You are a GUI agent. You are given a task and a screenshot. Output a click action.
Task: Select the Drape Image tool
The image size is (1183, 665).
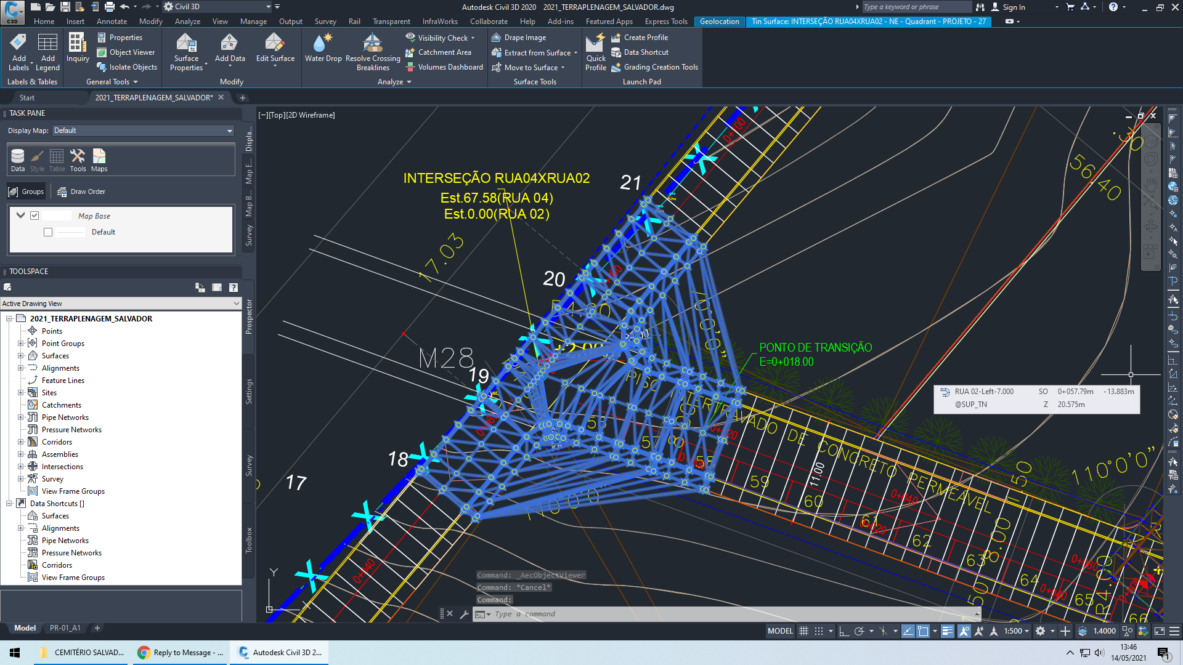(519, 38)
